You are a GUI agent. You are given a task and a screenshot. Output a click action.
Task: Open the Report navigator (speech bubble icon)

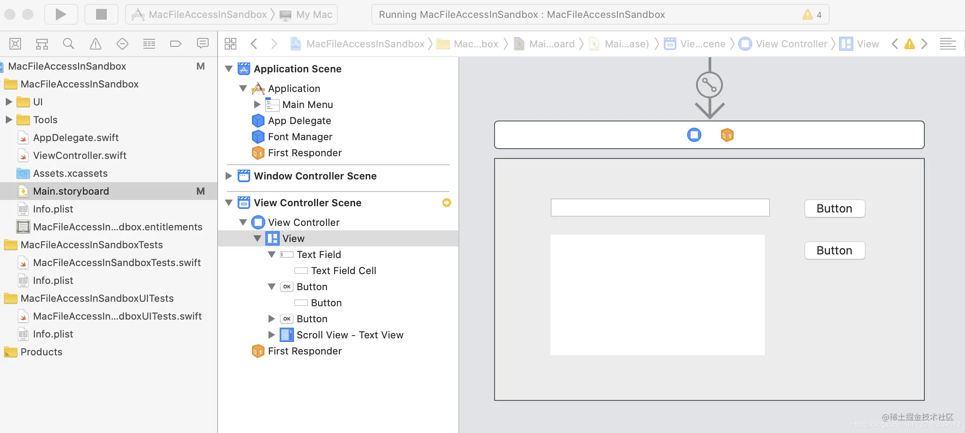pos(203,43)
